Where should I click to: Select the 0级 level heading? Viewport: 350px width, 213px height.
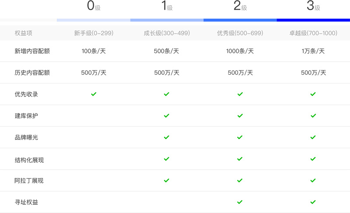point(94,6)
